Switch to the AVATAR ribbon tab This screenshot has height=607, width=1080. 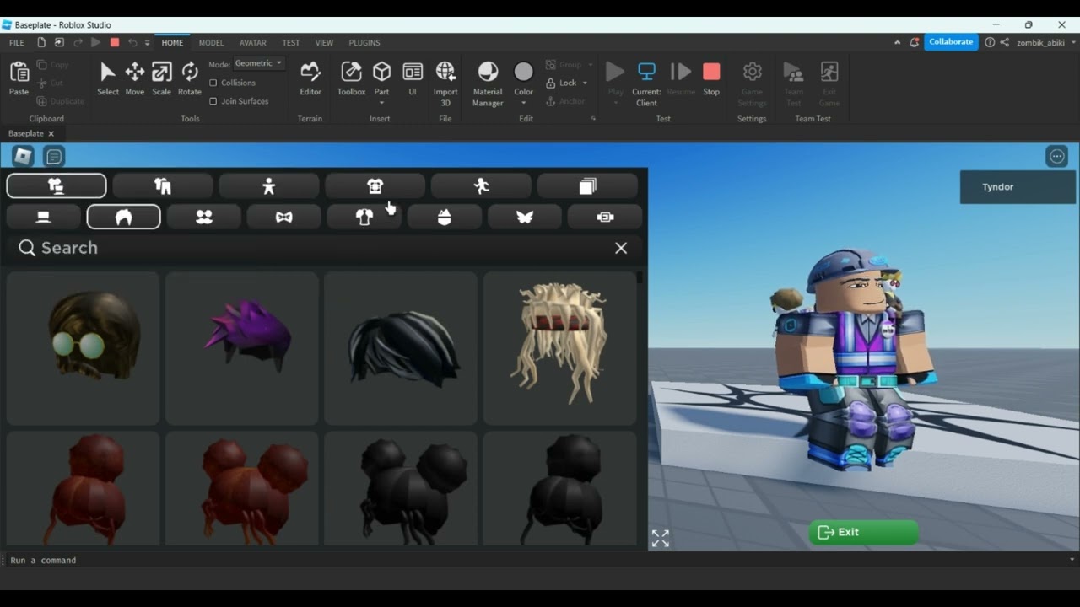[x=252, y=42]
